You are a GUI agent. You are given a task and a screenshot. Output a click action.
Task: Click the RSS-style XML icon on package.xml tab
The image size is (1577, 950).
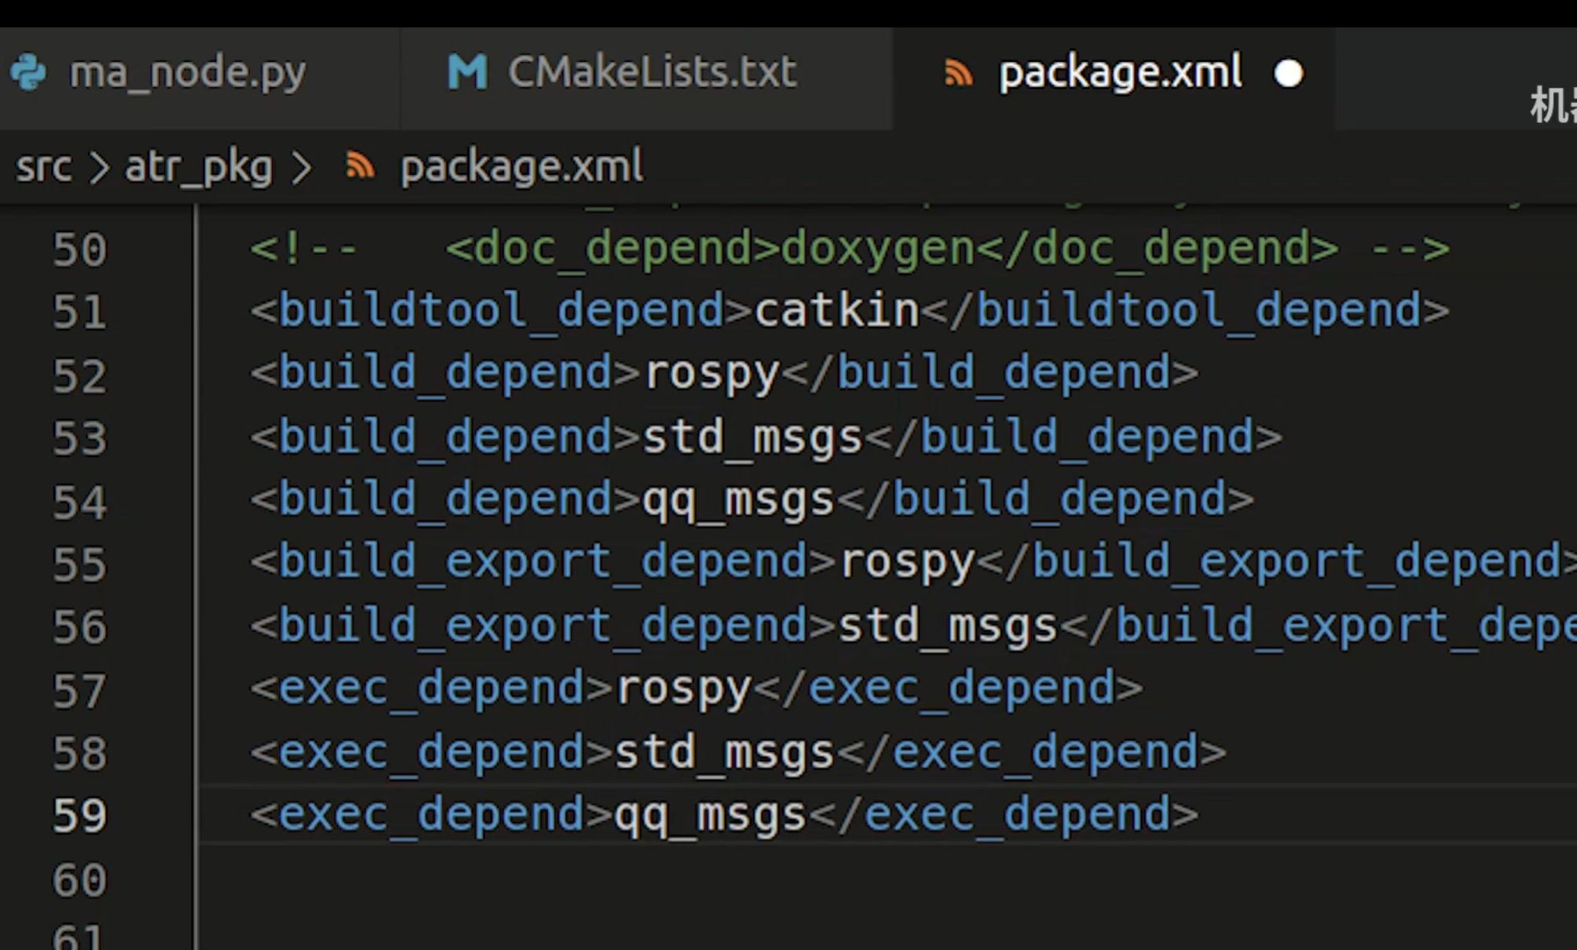pos(958,74)
